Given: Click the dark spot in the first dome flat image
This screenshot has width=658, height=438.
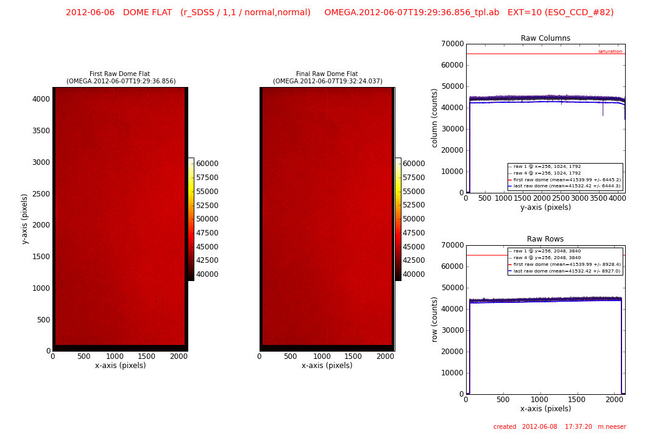Looking at the screenshot, I should 156,301.
